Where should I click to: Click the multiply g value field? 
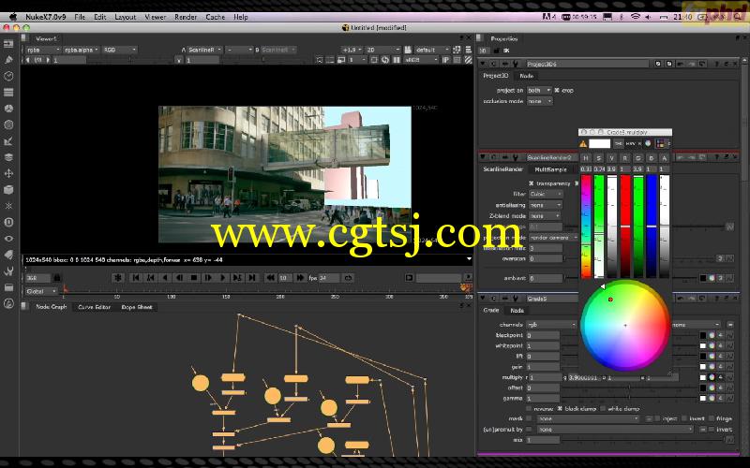[583, 377]
